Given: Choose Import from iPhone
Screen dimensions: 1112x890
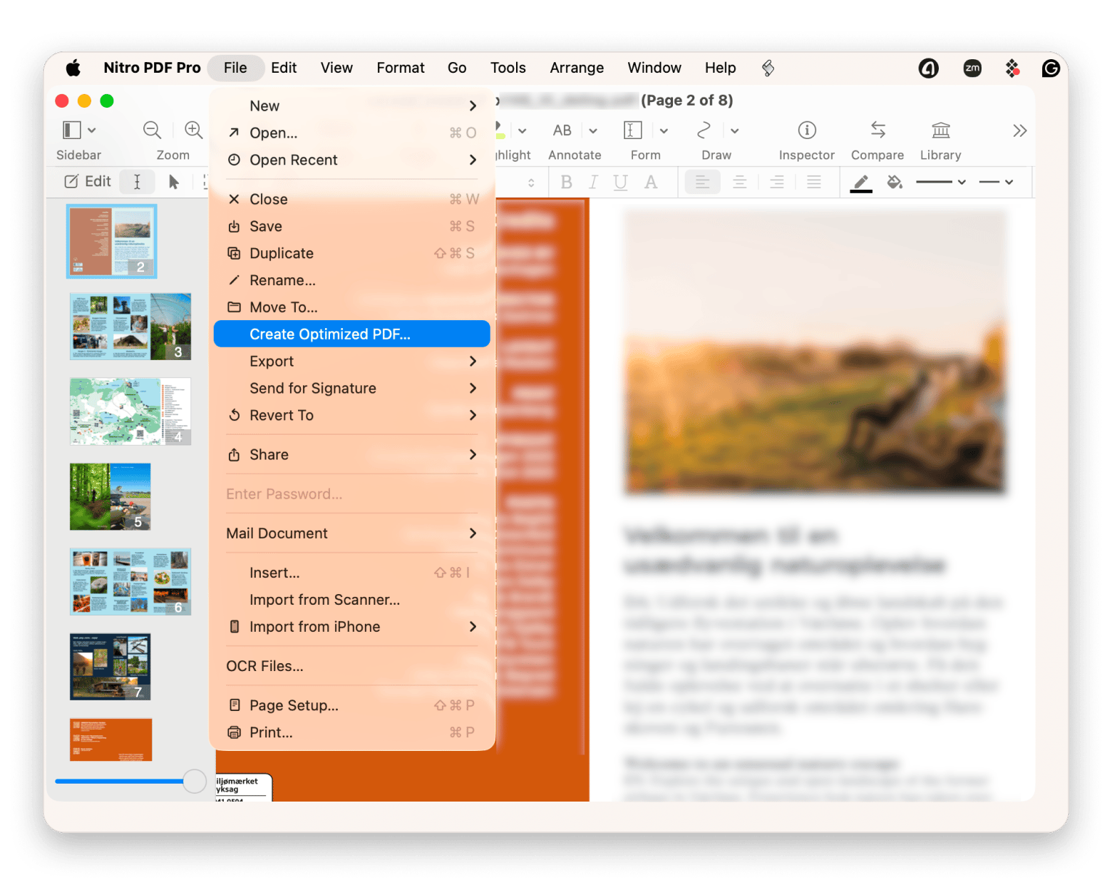Looking at the screenshot, I should click(x=352, y=627).
